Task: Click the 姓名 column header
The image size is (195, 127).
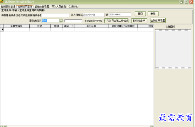Action: pyautogui.click(x=40, y=26)
